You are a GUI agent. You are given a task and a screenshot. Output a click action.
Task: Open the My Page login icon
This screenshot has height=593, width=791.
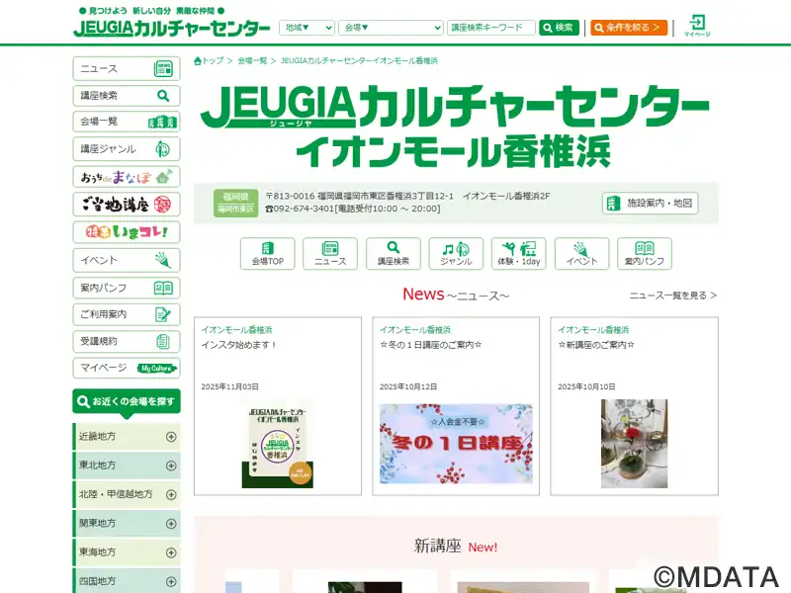pos(697,26)
